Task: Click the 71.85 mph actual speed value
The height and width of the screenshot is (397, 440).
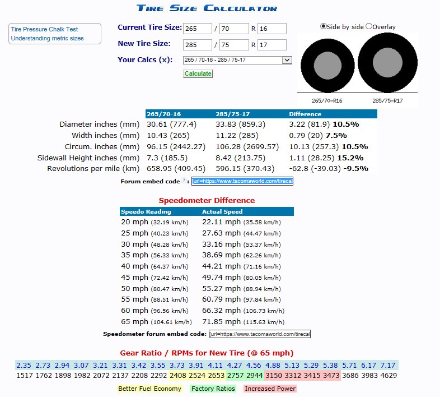Action: (222, 322)
